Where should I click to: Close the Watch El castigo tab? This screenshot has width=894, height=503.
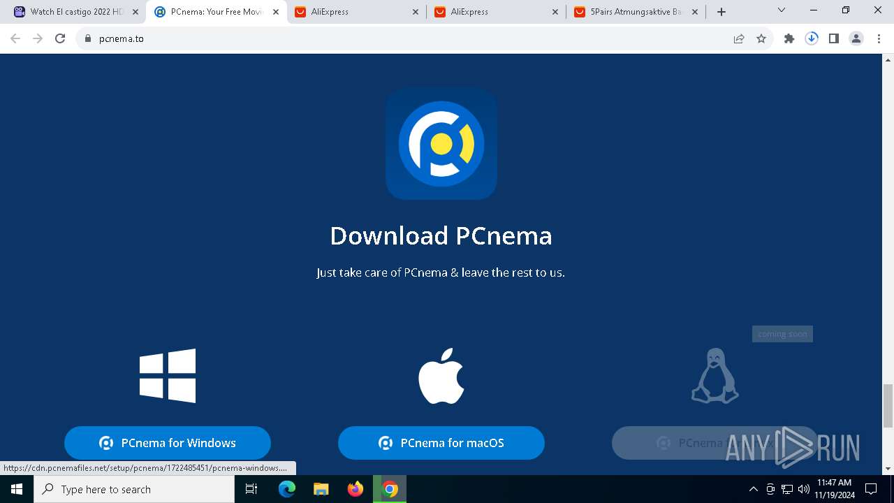point(135,12)
